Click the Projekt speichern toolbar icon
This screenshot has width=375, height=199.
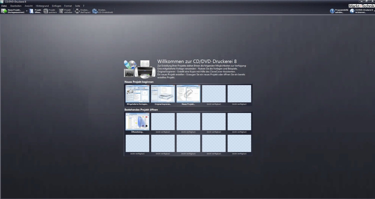[x=45, y=11]
